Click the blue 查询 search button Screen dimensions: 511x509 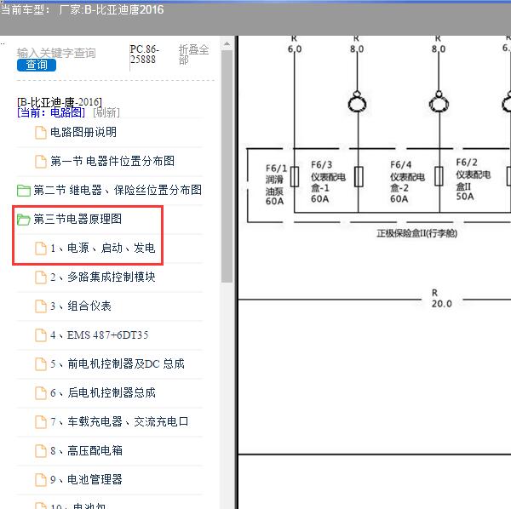[x=37, y=66]
